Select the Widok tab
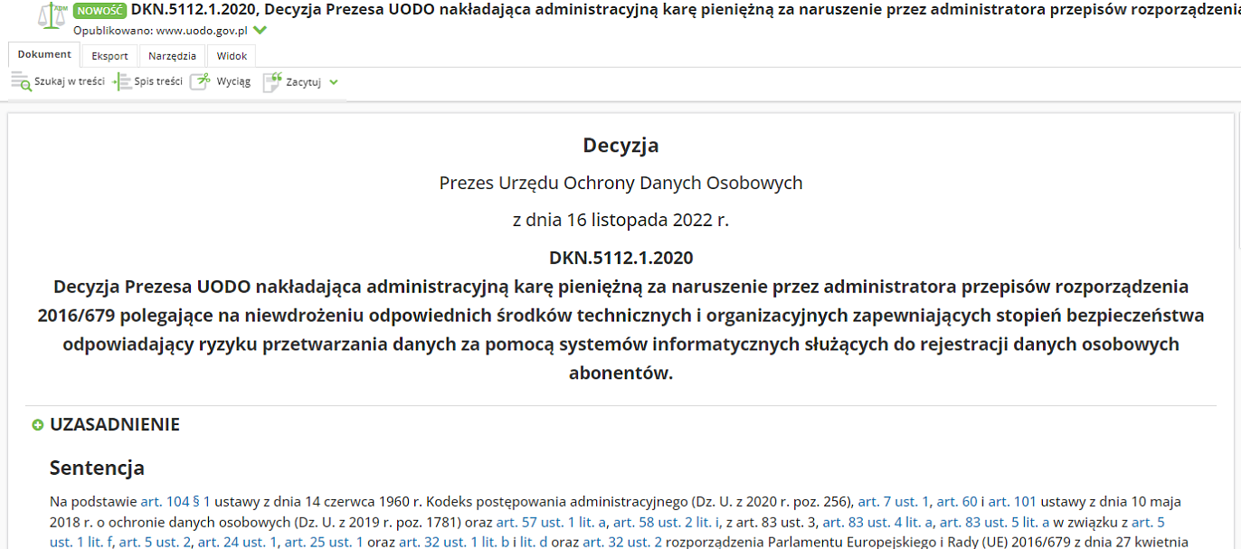This screenshot has width=1241, height=549. 232,56
